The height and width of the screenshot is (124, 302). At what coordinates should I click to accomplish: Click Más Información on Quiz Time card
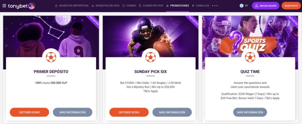[x=250, y=112]
